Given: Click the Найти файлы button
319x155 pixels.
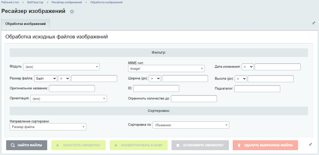Looking at the screenshot, I should click(x=27, y=145).
